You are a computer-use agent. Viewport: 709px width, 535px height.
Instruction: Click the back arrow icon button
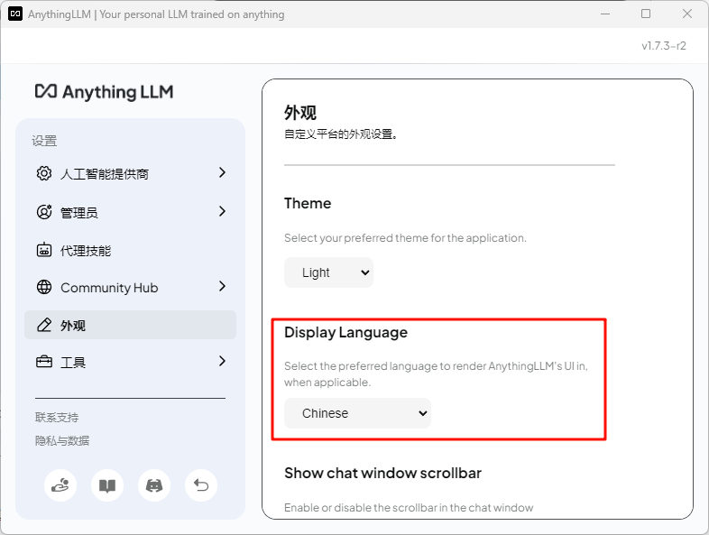[201, 485]
